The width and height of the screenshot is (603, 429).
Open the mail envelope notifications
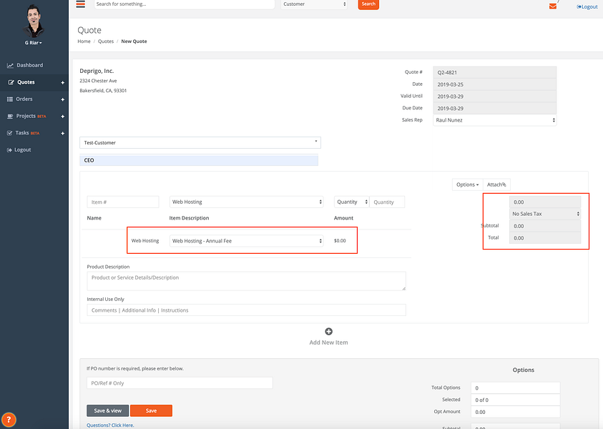tap(553, 6)
